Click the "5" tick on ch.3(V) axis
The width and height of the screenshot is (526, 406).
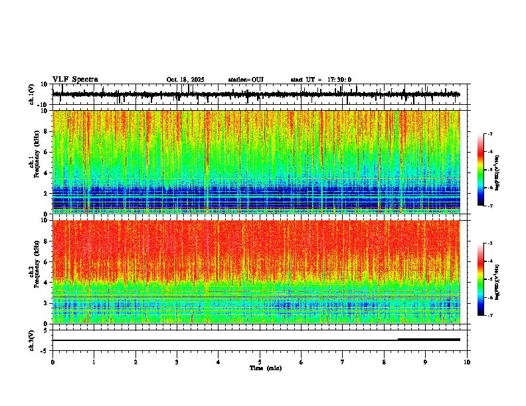[46, 330]
